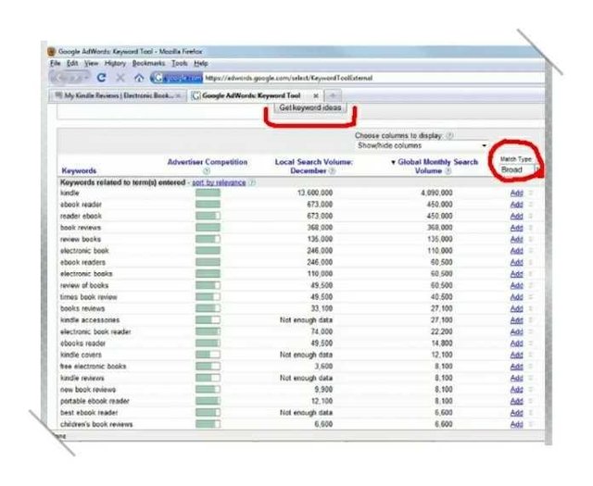Add the kindle covers keyword
593x486 pixels.
pyautogui.click(x=517, y=355)
